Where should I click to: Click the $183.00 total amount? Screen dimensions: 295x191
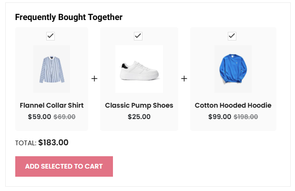tap(53, 142)
